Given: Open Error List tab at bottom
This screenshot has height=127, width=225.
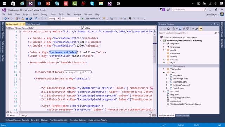Looking at the screenshot, I should [35, 120].
